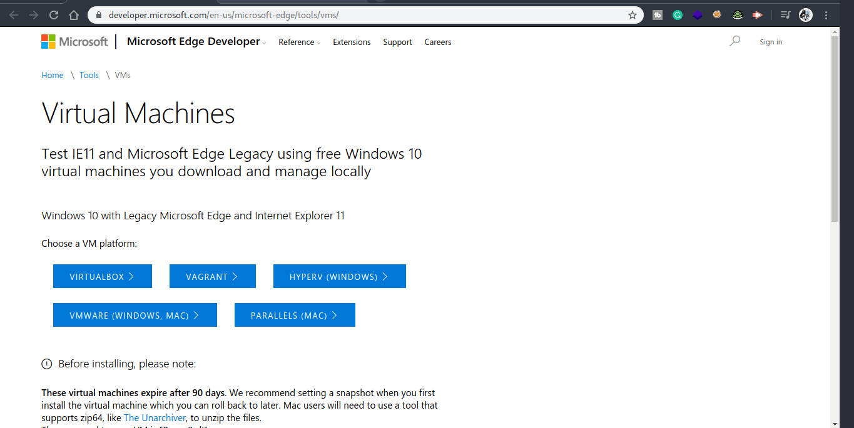The width and height of the screenshot is (854, 428).
Task: Click the browser forward arrow
Action: coord(34,15)
